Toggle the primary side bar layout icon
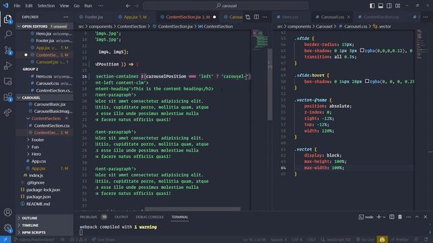The height and width of the screenshot is (243, 433). click(372, 6)
